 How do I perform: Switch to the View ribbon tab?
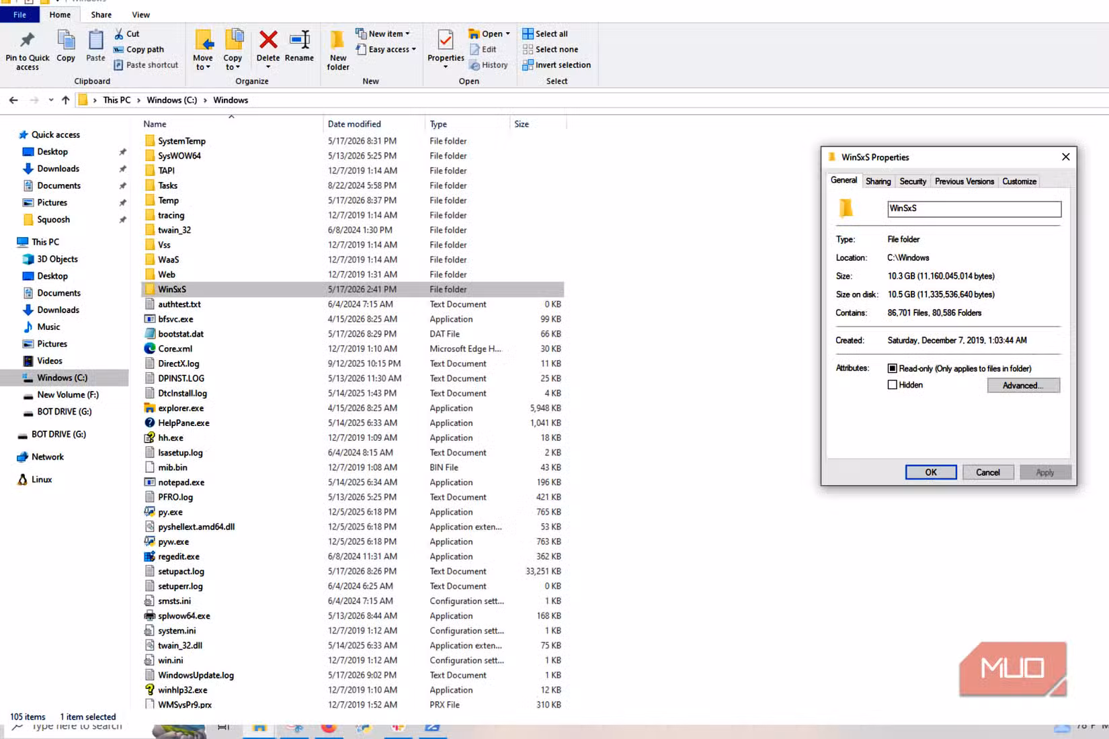point(141,15)
